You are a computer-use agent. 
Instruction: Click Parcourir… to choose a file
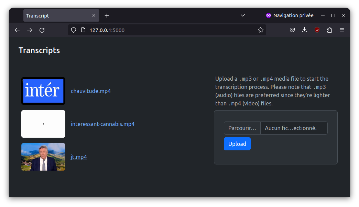tap(242, 128)
